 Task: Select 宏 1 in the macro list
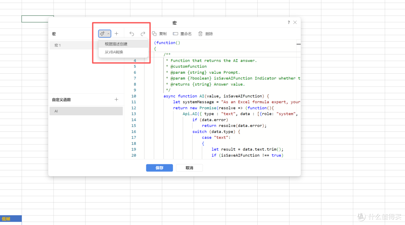click(x=73, y=45)
